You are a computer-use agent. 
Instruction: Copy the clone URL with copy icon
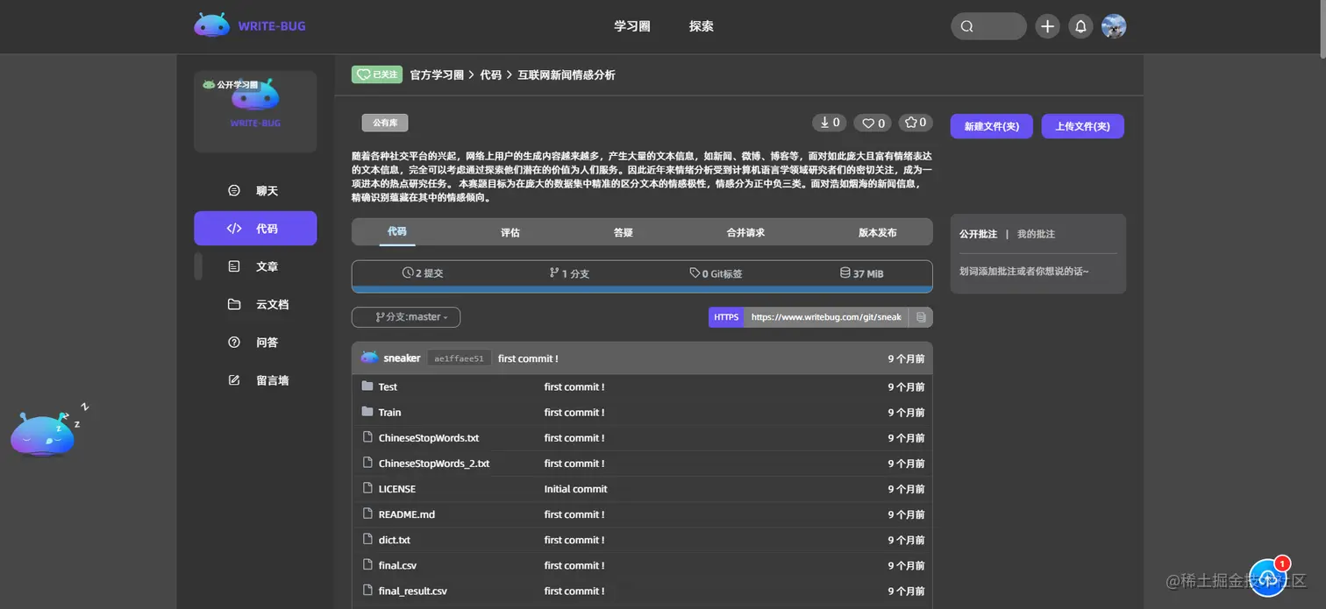[x=921, y=317]
